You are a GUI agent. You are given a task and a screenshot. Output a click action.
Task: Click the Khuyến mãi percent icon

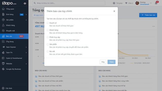tap(3, 31)
